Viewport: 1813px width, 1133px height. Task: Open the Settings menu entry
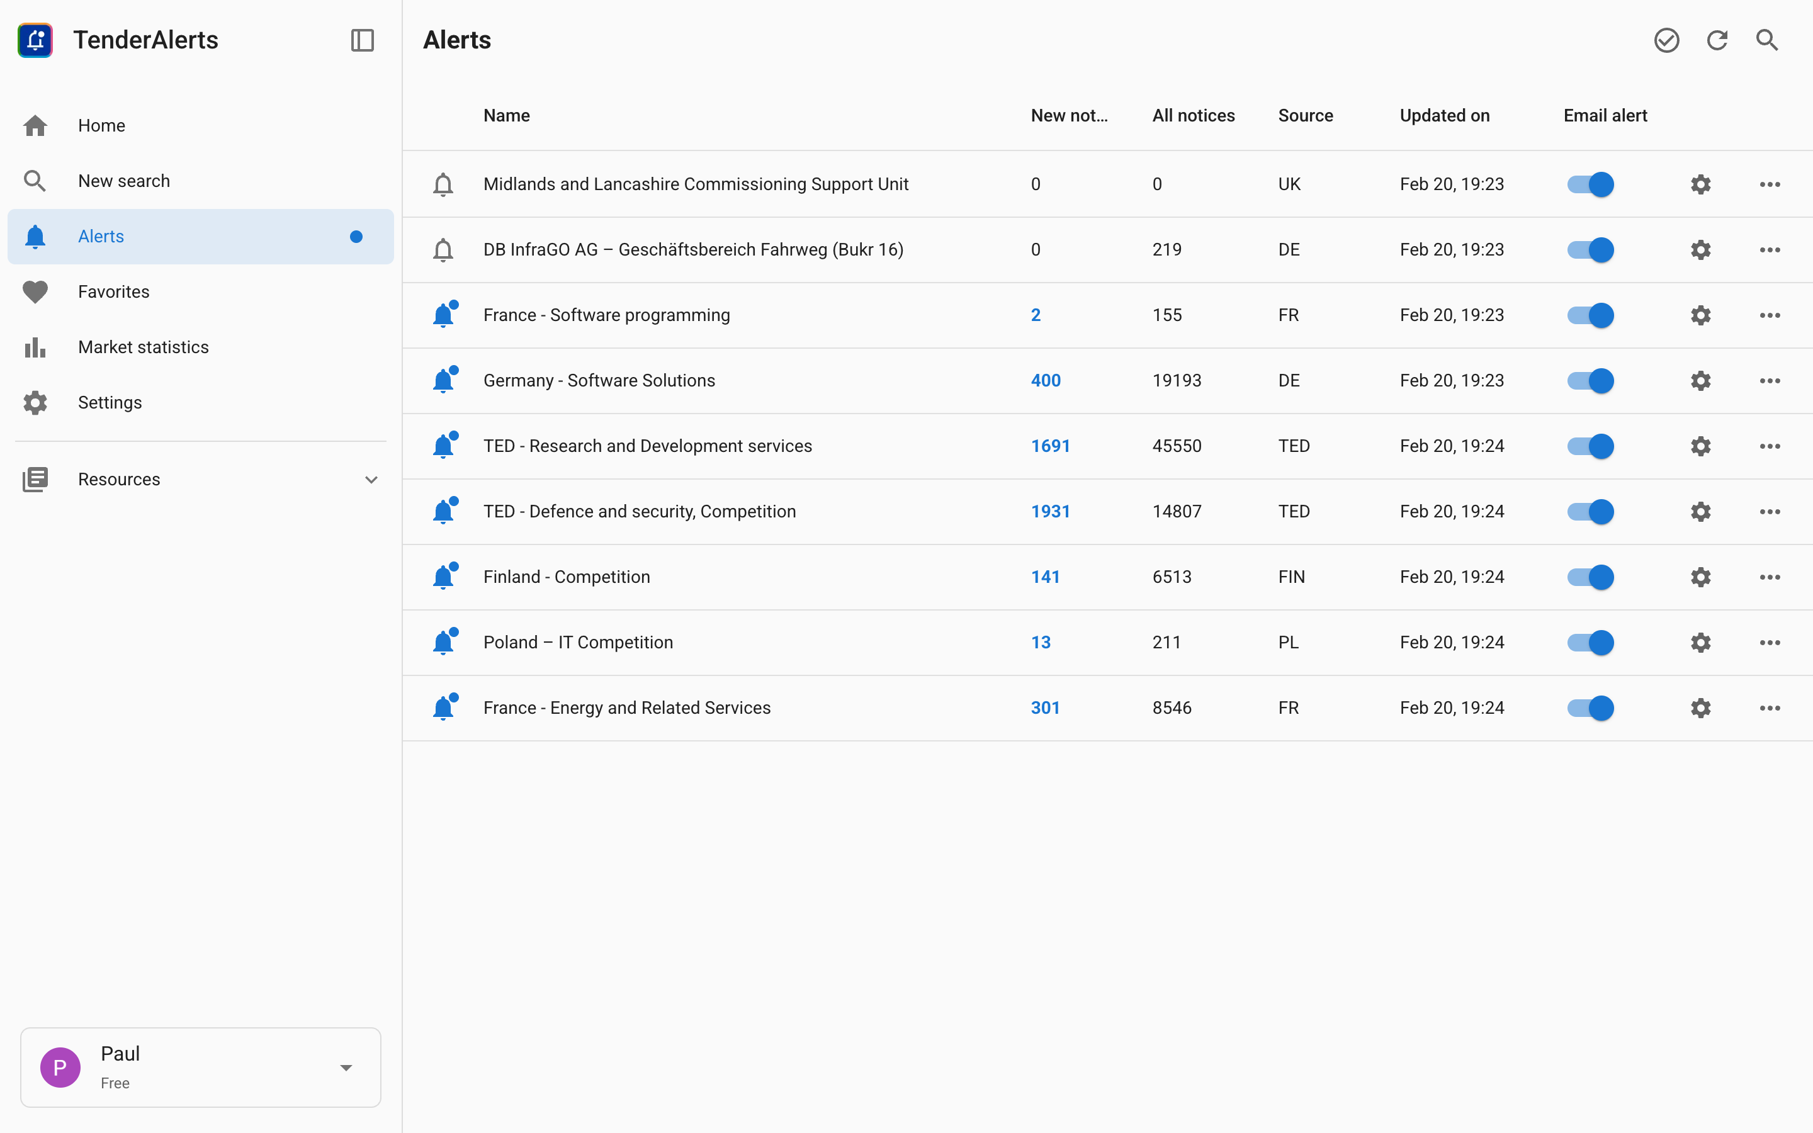(x=110, y=402)
